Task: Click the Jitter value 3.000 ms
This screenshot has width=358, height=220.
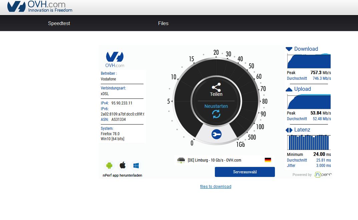Action: point(324,165)
